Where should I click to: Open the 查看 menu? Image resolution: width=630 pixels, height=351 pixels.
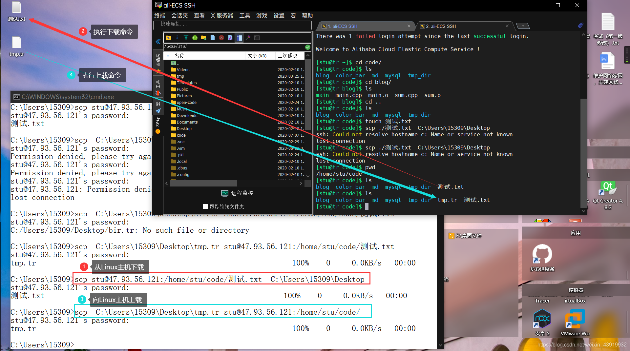[199, 15]
